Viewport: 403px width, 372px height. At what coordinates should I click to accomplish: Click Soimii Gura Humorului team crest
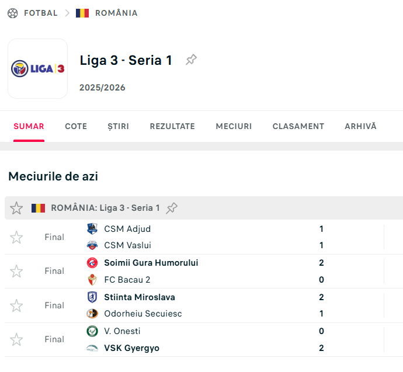pos(92,263)
